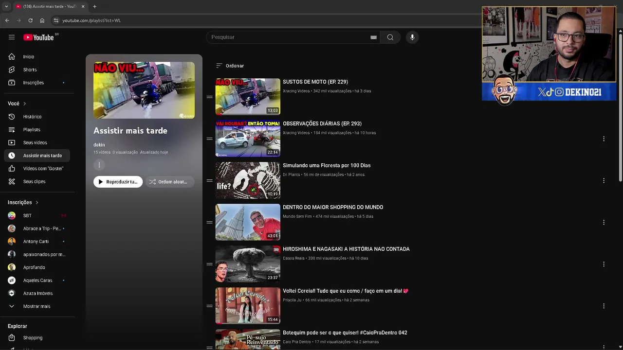Image resolution: width=623 pixels, height=350 pixels.
Task: Click Priscila Ju channel name
Action: [292, 300]
